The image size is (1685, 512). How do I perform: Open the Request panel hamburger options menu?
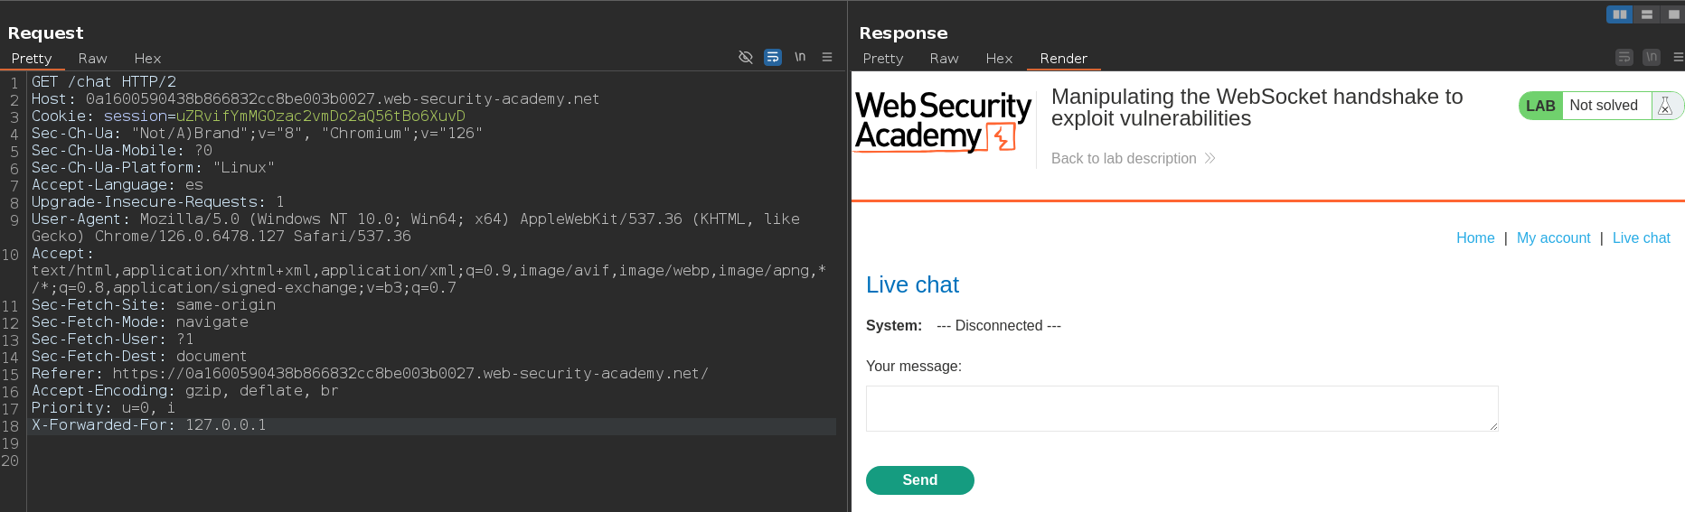click(827, 57)
